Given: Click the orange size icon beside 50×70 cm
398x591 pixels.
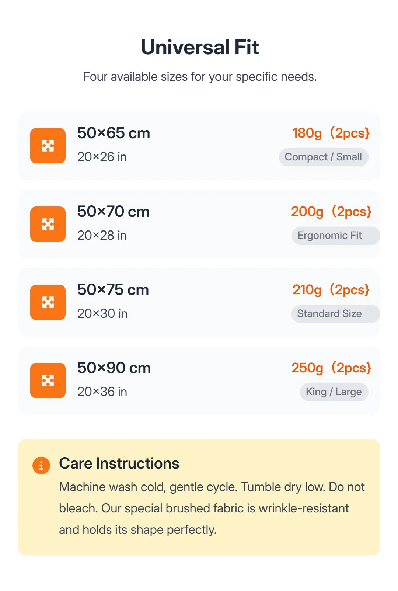Looking at the screenshot, I should click(x=48, y=224).
